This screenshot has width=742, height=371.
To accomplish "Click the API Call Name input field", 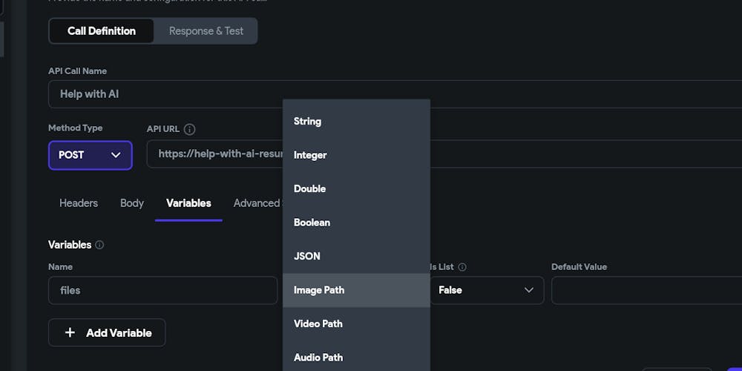I will click(163, 94).
